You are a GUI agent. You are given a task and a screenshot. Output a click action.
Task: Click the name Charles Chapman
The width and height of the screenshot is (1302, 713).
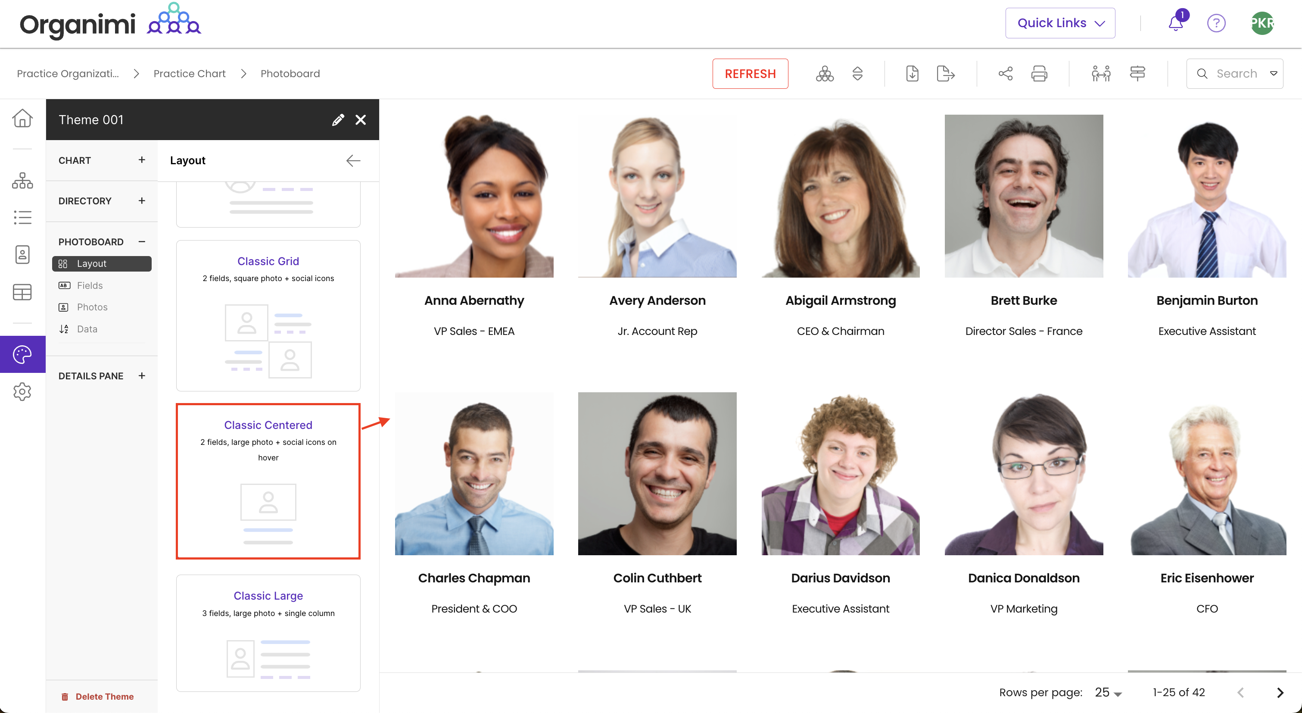pos(474,578)
